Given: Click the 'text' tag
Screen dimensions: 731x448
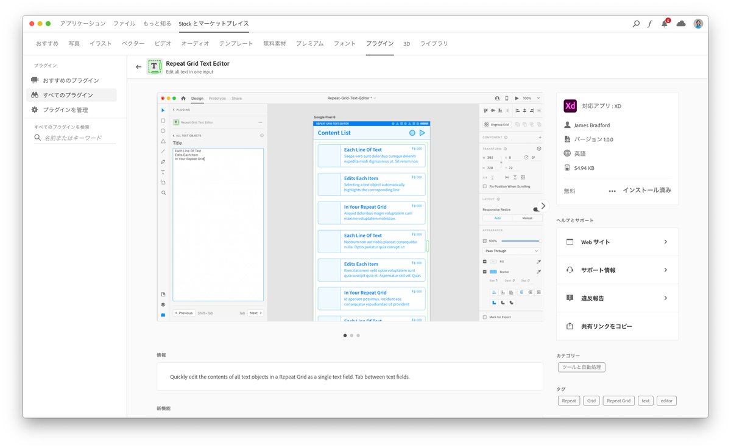Looking at the screenshot, I should click(x=646, y=401).
